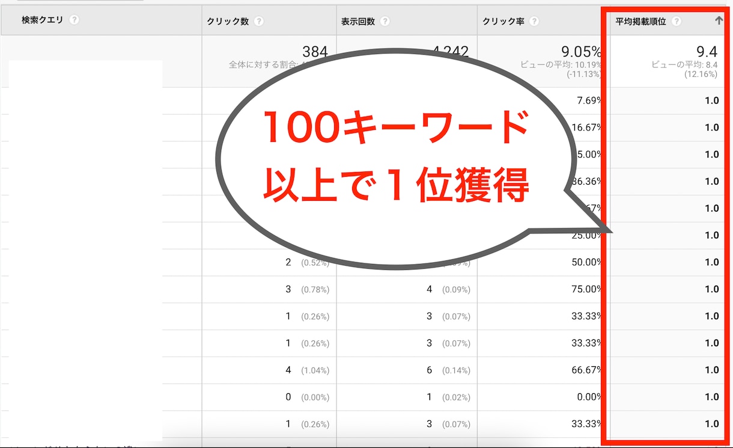The height and width of the screenshot is (448, 733).
Task: Click the 66.67% click rate cell
Action: pyautogui.click(x=586, y=370)
